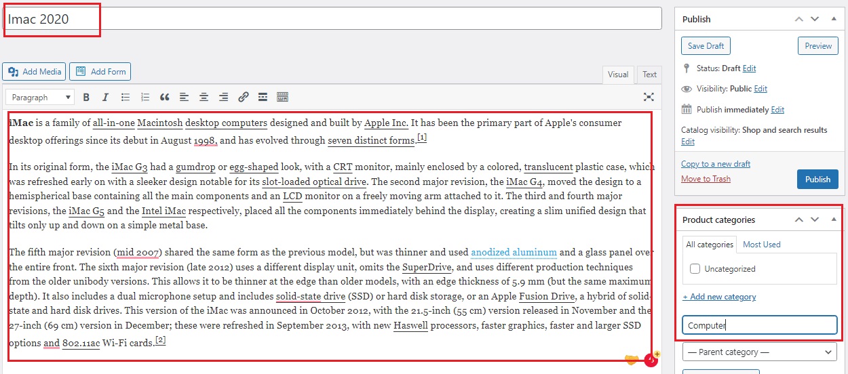
Task: Apply blockquote formatting
Action: coord(164,97)
